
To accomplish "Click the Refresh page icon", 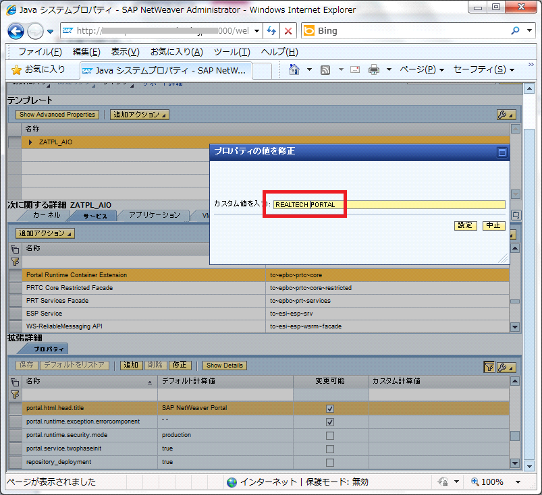I will (271, 31).
